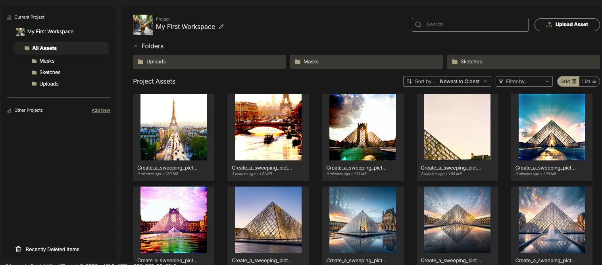Open the Sketches folder card
602x265 pixels.
[523, 62]
